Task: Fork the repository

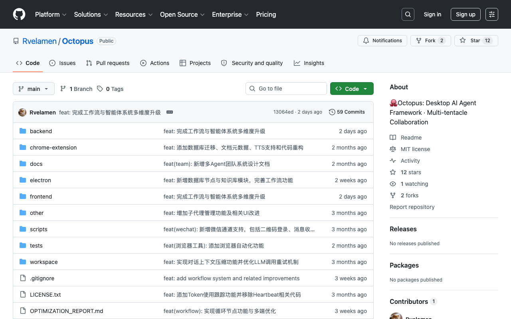Action: pyautogui.click(x=431, y=41)
